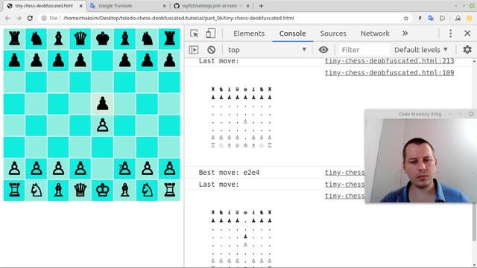Close the Google Translate tab
The height and width of the screenshot is (268, 477).
coord(164,6)
